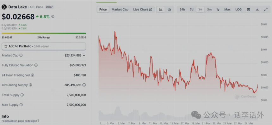Open the info icon next to 6.8% change
The width and height of the screenshot is (272, 125).
coord(53,17)
